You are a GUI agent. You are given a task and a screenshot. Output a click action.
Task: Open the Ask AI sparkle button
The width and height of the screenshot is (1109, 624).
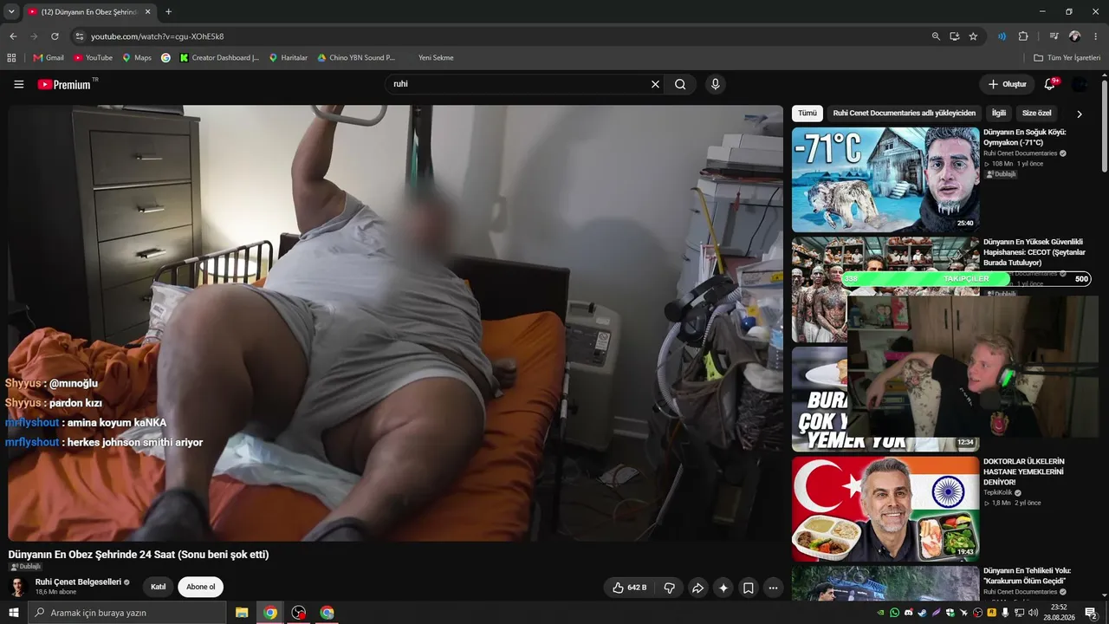click(x=723, y=588)
